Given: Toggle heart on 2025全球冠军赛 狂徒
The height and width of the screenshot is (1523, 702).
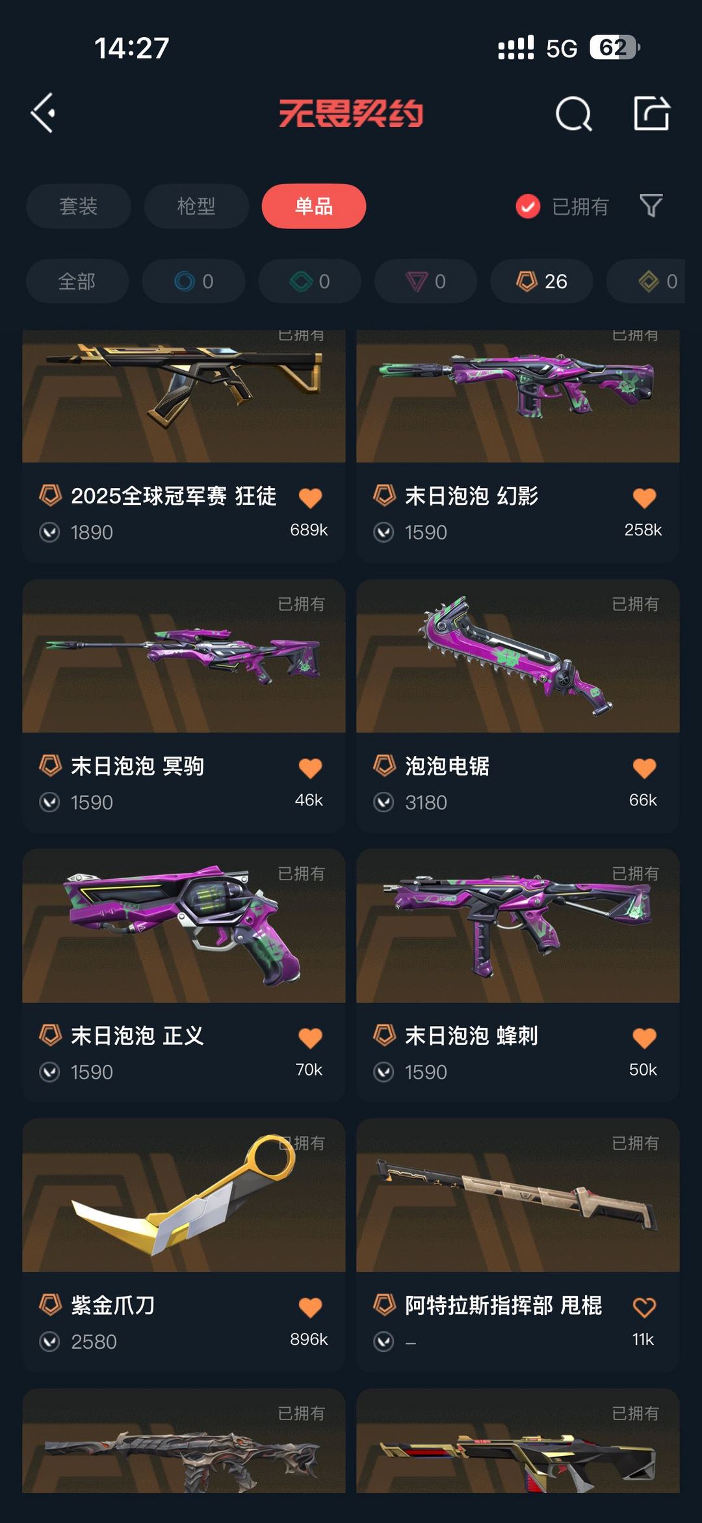Looking at the screenshot, I should coord(310,498).
